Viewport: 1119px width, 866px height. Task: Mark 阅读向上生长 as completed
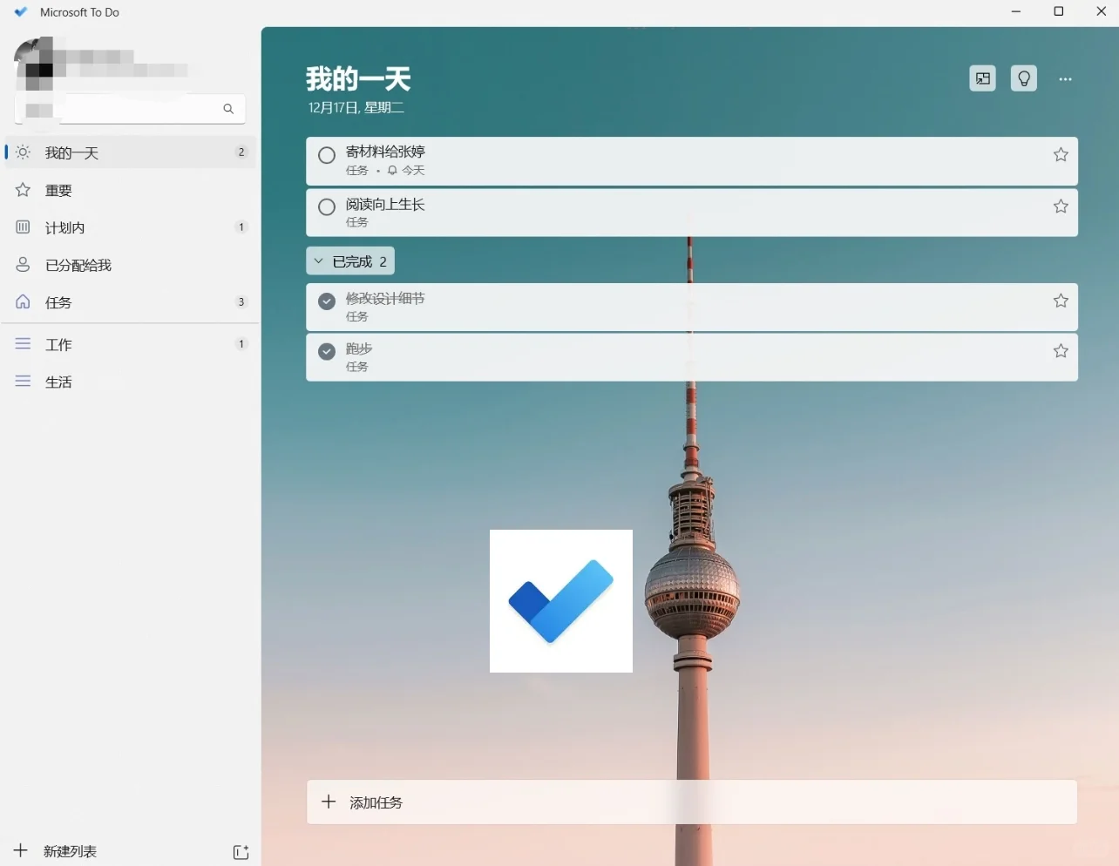point(326,207)
